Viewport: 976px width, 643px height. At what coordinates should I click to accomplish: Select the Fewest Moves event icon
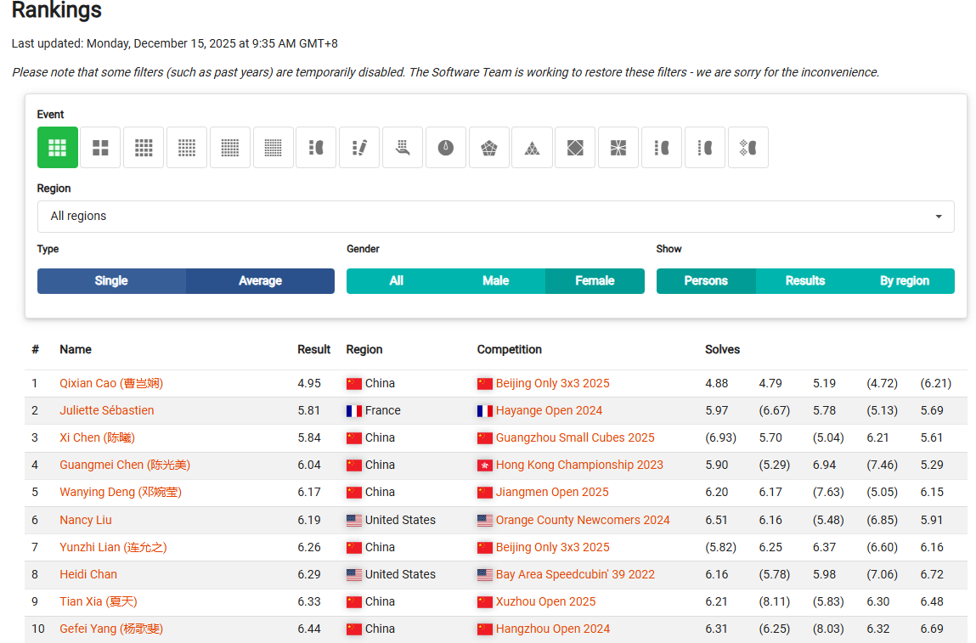click(359, 148)
